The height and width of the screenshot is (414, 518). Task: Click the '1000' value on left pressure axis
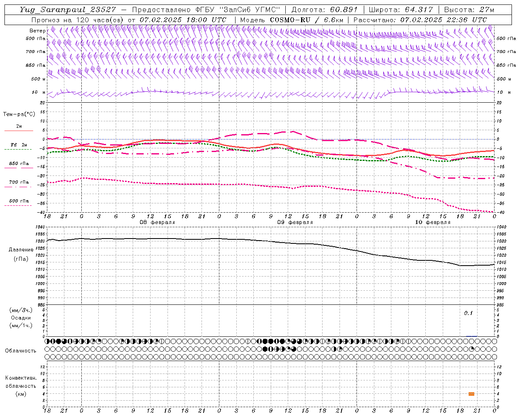point(41,284)
